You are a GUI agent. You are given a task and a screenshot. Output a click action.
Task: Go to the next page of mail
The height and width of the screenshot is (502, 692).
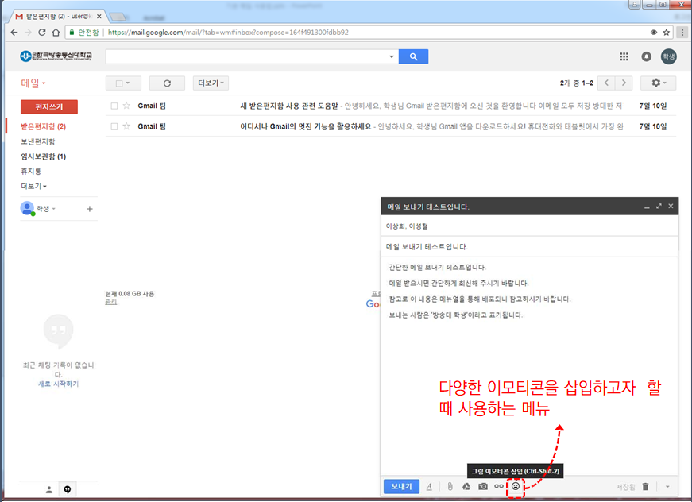pos(624,83)
